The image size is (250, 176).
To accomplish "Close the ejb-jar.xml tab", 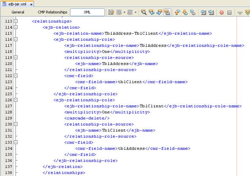I will 31,5.
